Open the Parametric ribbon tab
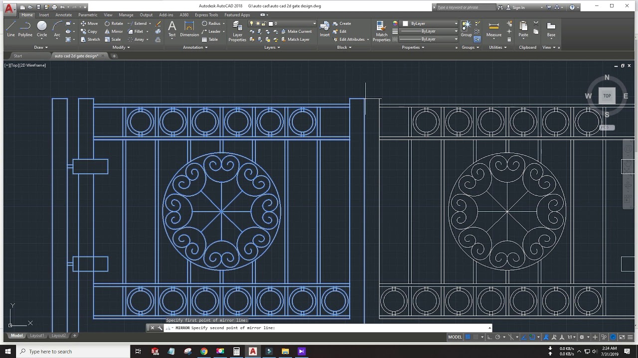638x358 pixels. tap(88, 15)
